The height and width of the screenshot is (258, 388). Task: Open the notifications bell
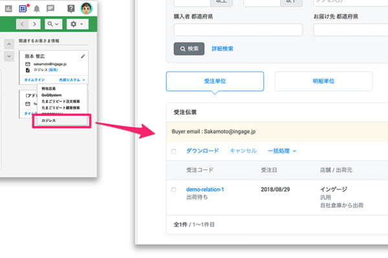(x=37, y=8)
